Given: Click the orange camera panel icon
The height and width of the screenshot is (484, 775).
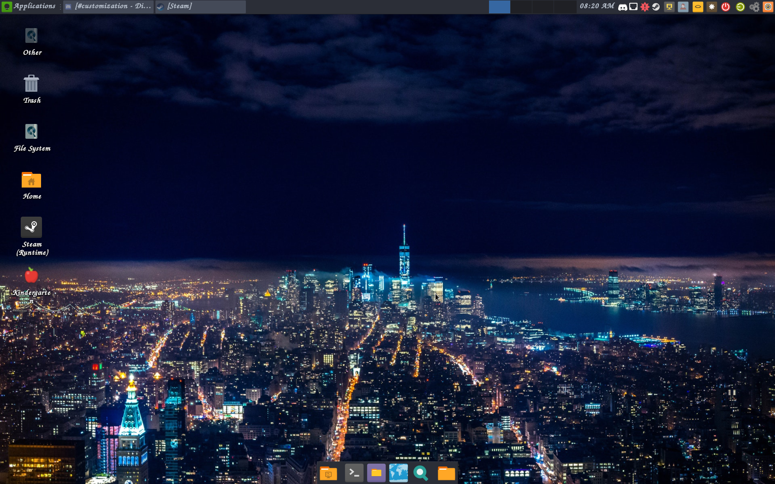Looking at the screenshot, I should tap(768, 7).
